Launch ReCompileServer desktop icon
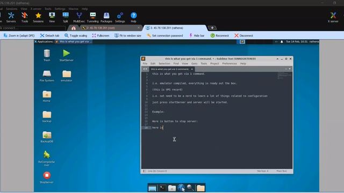The height and width of the screenshot is (193, 344). [47, 159]
